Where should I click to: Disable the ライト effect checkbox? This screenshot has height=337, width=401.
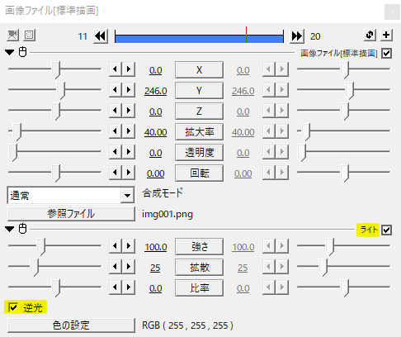386,230
